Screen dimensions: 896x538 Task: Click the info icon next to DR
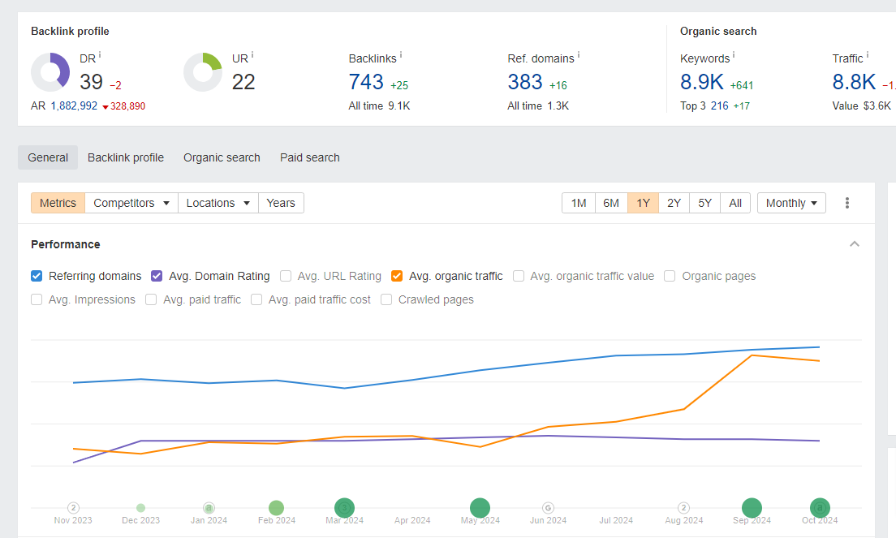coord(100,55)
